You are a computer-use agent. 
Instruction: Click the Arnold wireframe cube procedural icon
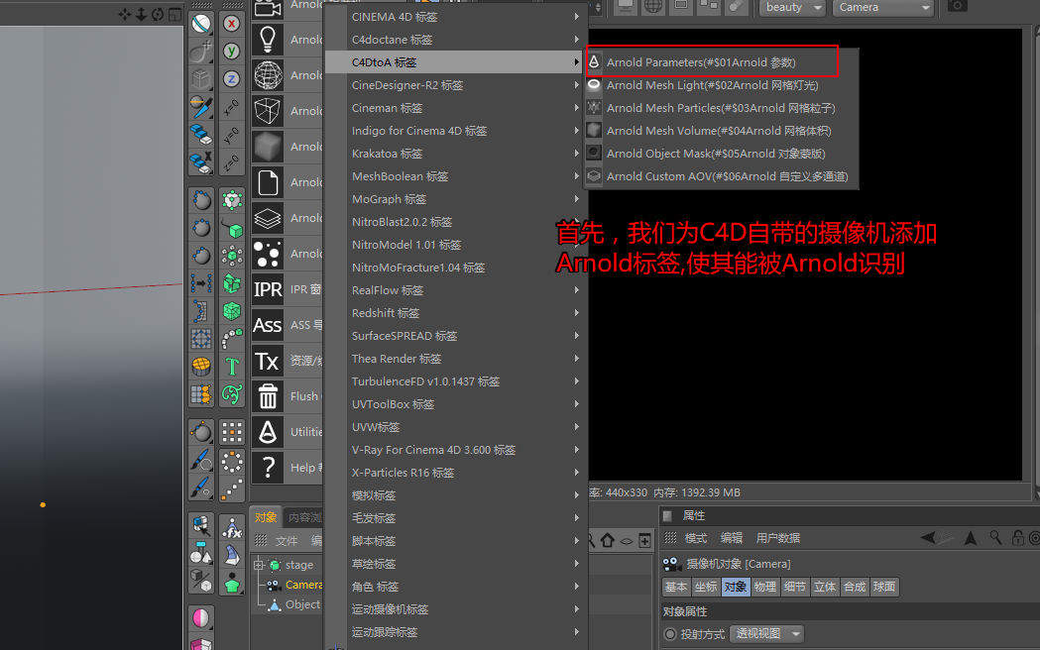pyautogui.click(x=268, y=111)
